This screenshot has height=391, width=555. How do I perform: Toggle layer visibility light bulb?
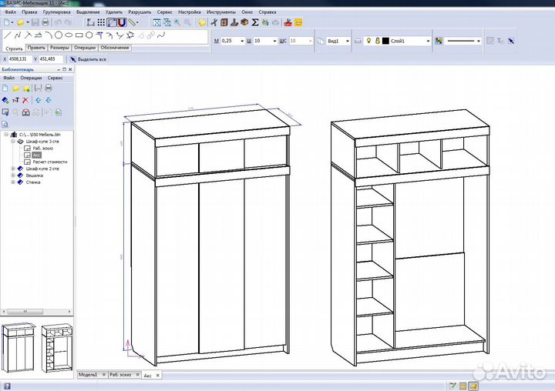point(368,40)
